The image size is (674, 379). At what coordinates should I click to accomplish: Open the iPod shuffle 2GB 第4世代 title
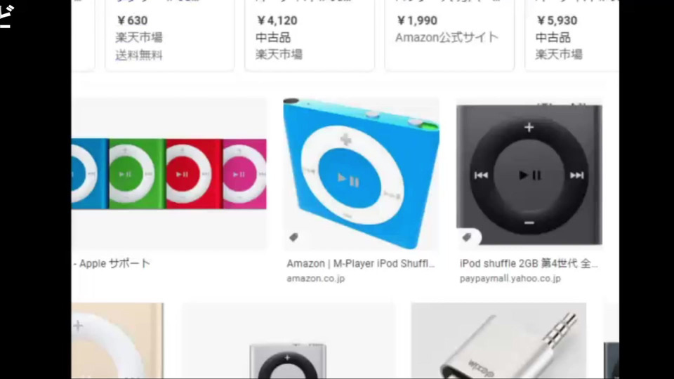pos(528,263)
